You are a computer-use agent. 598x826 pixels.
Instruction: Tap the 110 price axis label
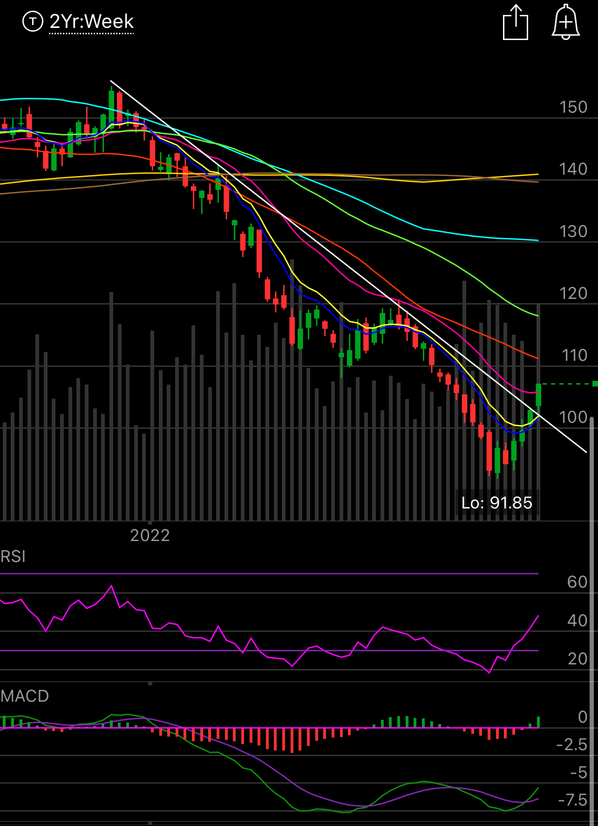574,355
